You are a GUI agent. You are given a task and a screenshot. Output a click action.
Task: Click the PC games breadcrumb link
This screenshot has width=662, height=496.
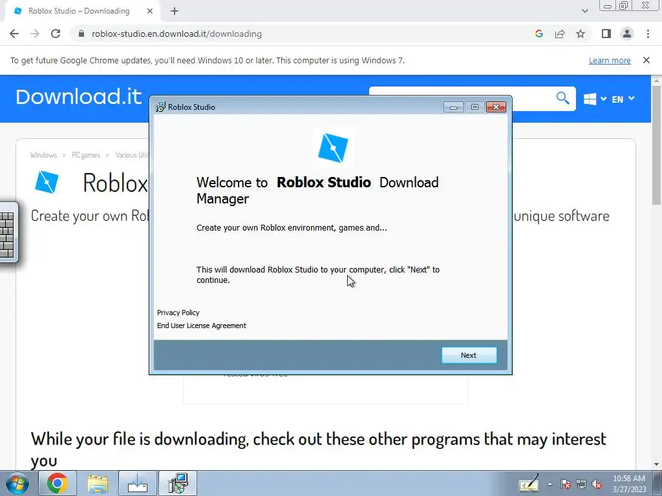[86, 155]
